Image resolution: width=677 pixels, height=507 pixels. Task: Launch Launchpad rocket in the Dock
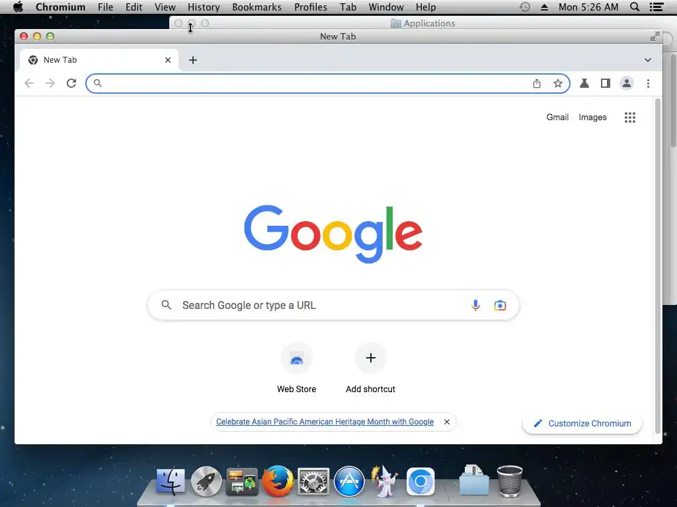(x=206, y=481)
